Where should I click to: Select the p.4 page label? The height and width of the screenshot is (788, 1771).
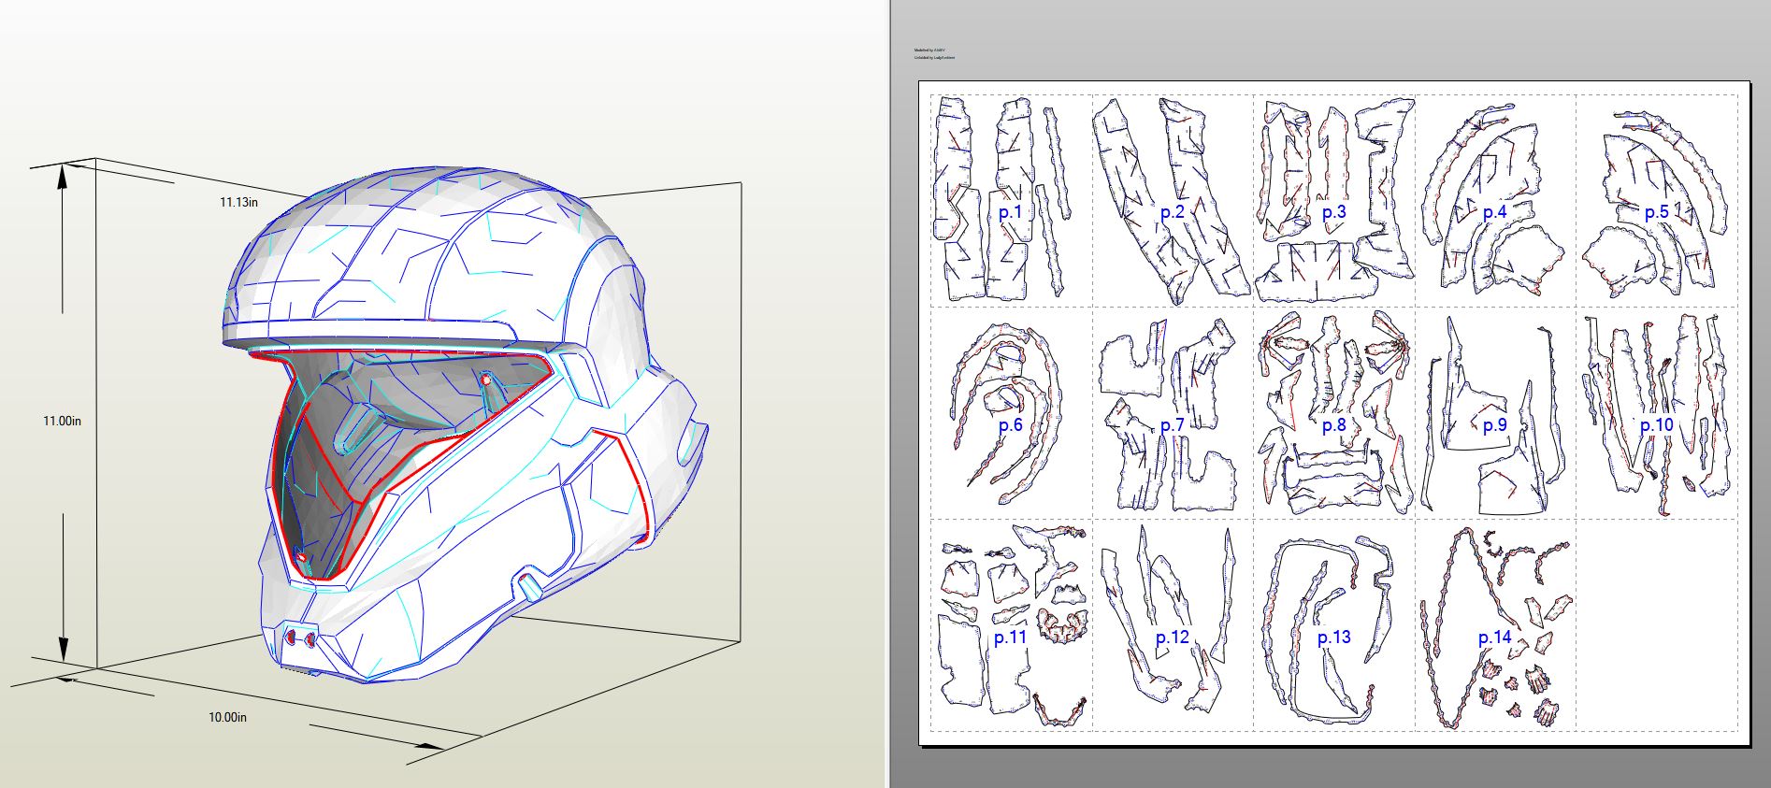point(1494,212)
